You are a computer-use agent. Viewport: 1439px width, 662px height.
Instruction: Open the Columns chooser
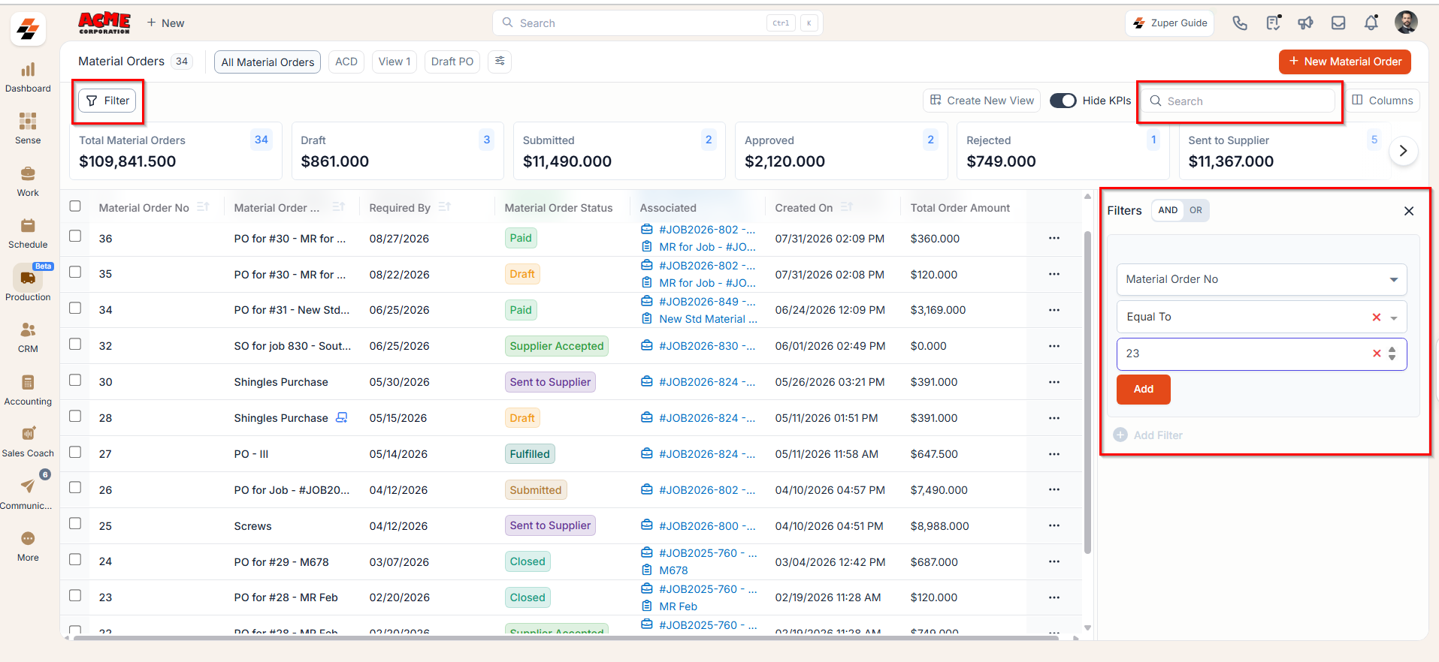[x=1383, y=101]
